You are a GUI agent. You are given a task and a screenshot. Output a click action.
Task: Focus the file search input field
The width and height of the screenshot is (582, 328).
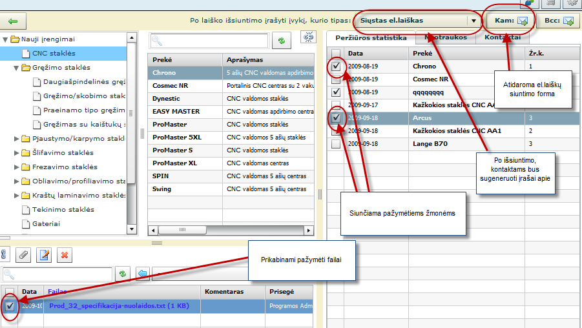pyautogui.click(x=57, y=274)
